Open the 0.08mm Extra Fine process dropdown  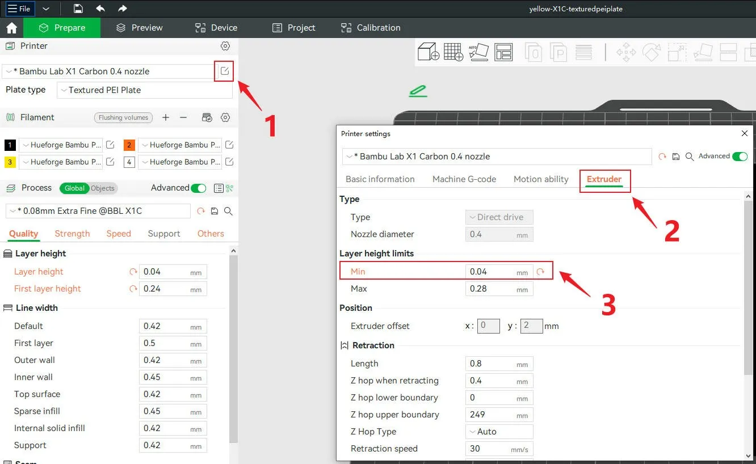[x=98, y=211]
